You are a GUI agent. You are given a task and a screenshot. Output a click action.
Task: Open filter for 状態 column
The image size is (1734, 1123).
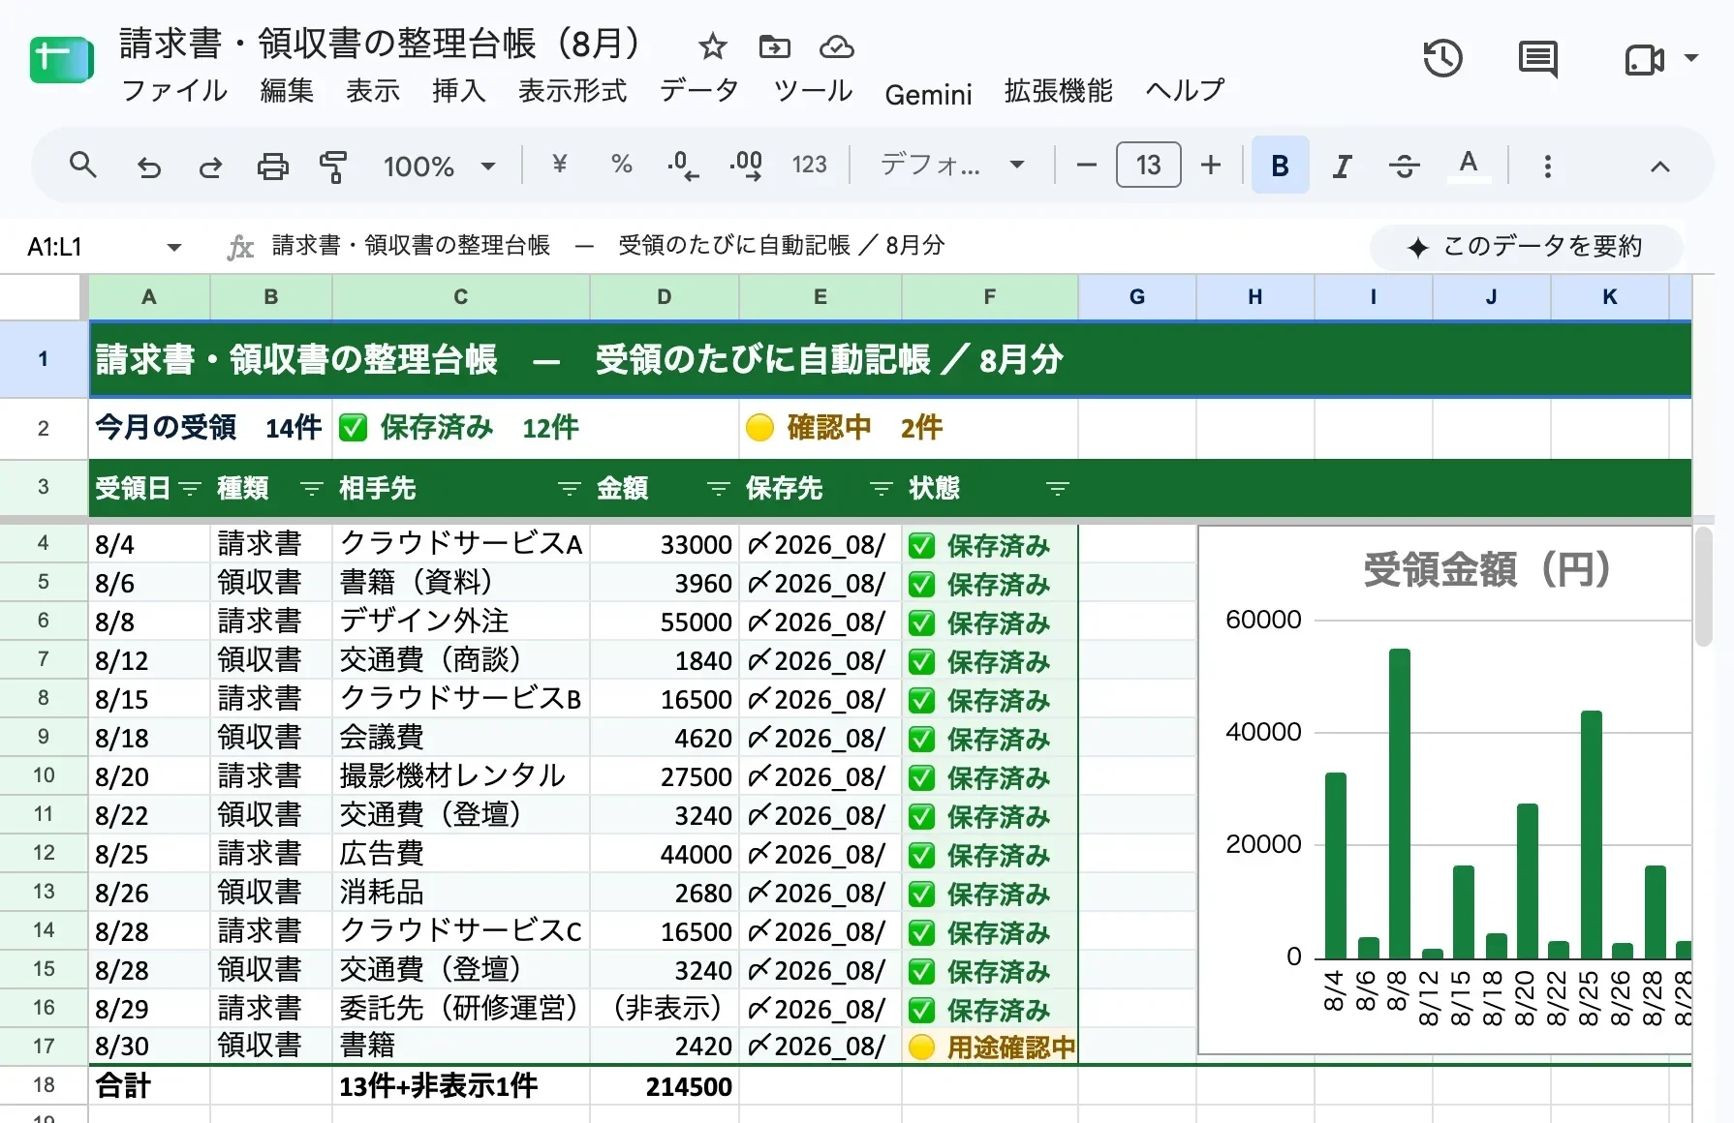1057,489
